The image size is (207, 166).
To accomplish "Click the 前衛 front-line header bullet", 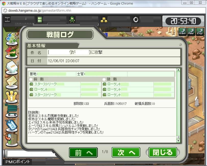I will (x=31, y=79).
